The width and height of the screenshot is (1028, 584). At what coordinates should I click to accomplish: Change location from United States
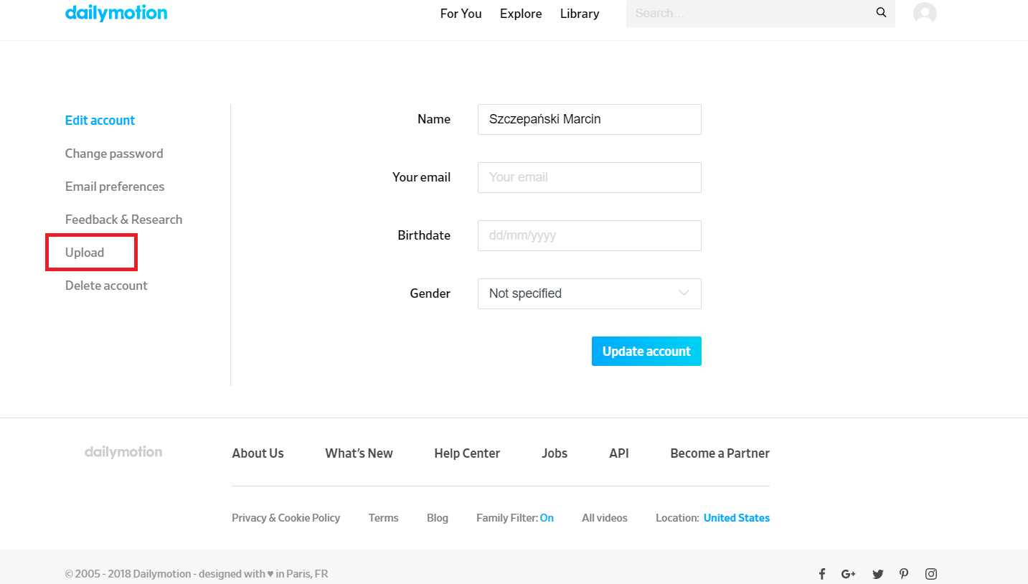[x=737, y=518]
